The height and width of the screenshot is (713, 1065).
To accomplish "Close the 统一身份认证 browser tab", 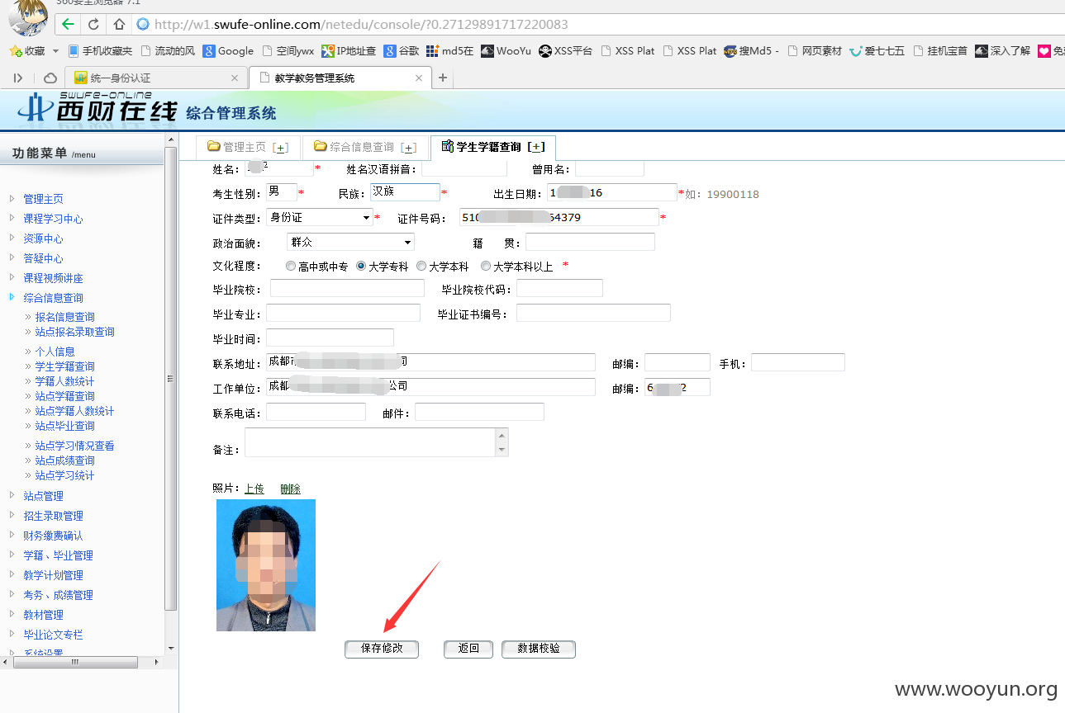I will [235, 78].
